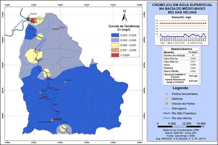Click the 'Cromo (Cr) - mg/l' chart title
This screenshot has height=145, width=218.
(181, 17)
